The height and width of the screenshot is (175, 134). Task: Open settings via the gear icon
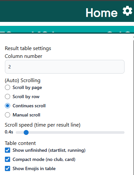(127, 11)
